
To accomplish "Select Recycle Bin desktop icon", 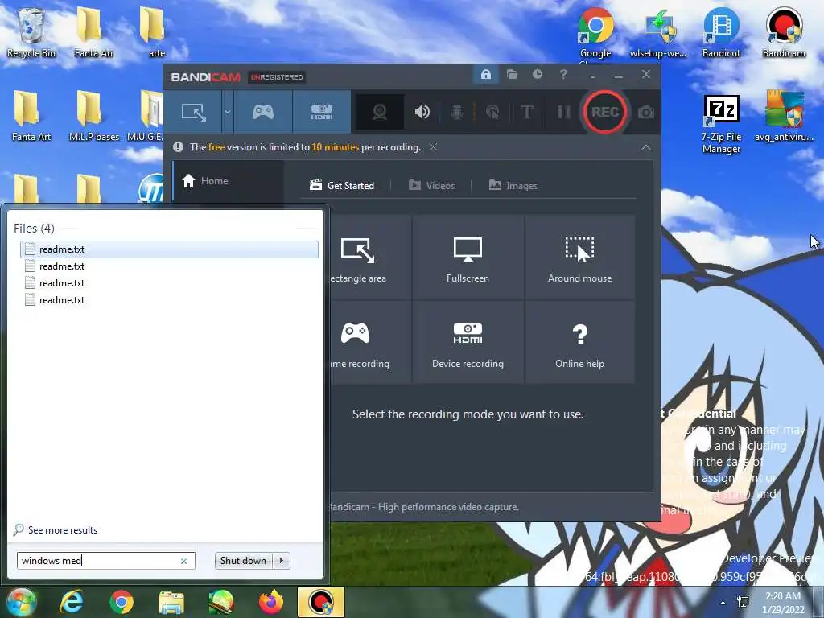I will pyautogui.click(x=31, y=32).
